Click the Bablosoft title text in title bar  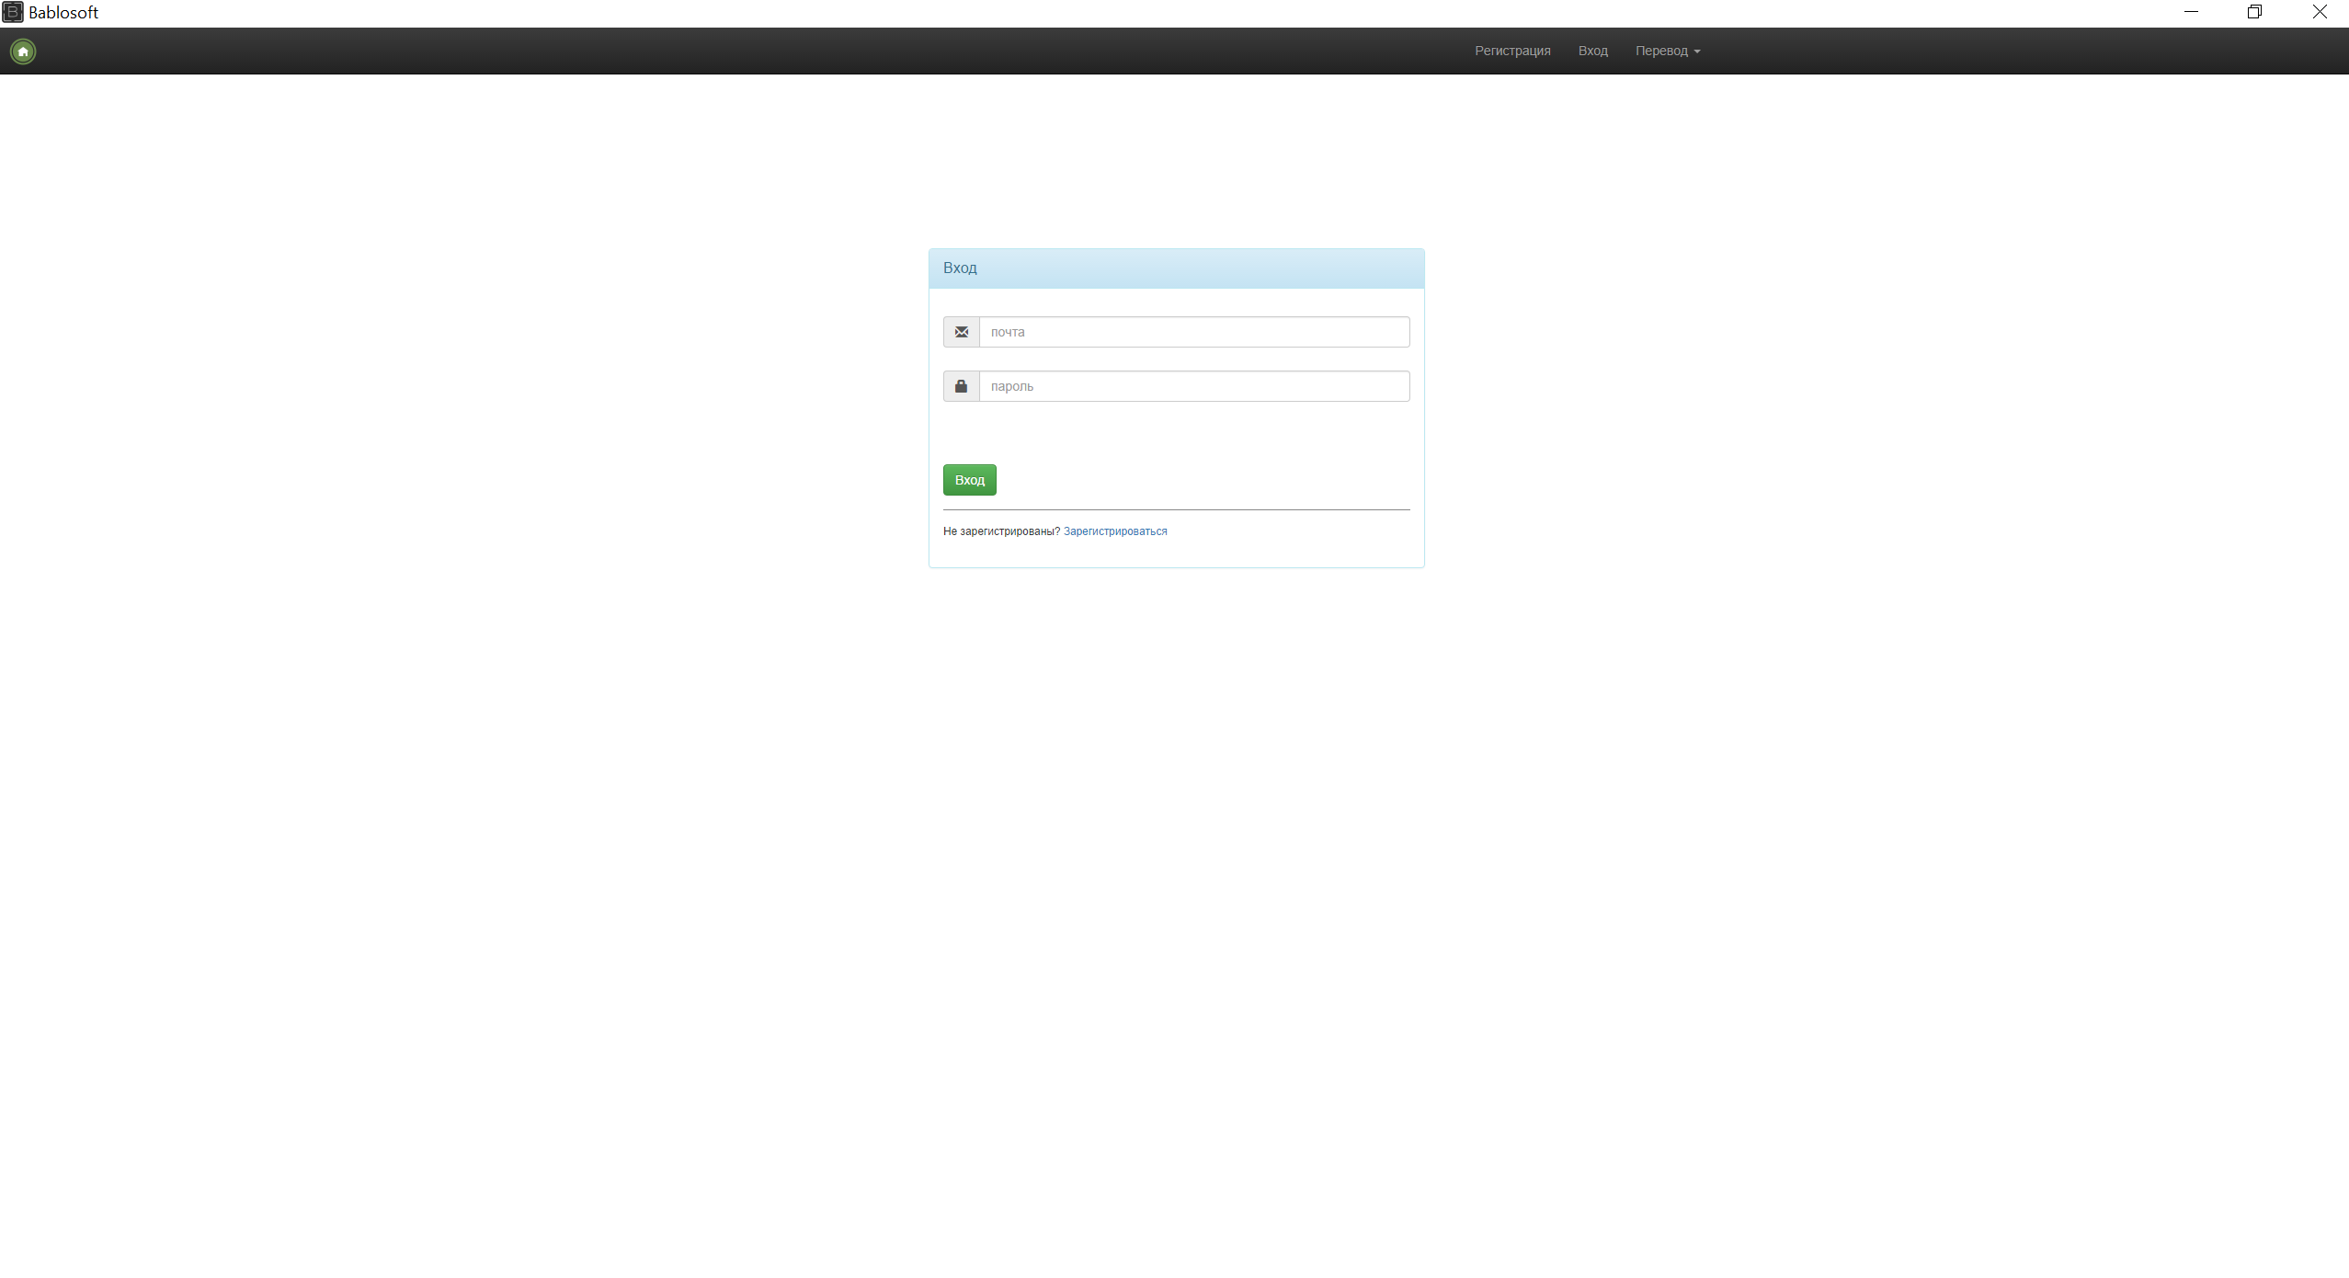[x=63, y=13]
